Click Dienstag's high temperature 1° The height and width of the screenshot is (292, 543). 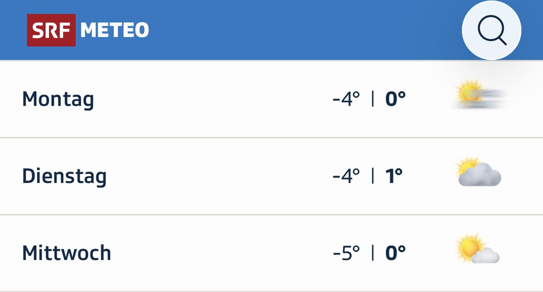pyautogui.click(x=394, y=176)
